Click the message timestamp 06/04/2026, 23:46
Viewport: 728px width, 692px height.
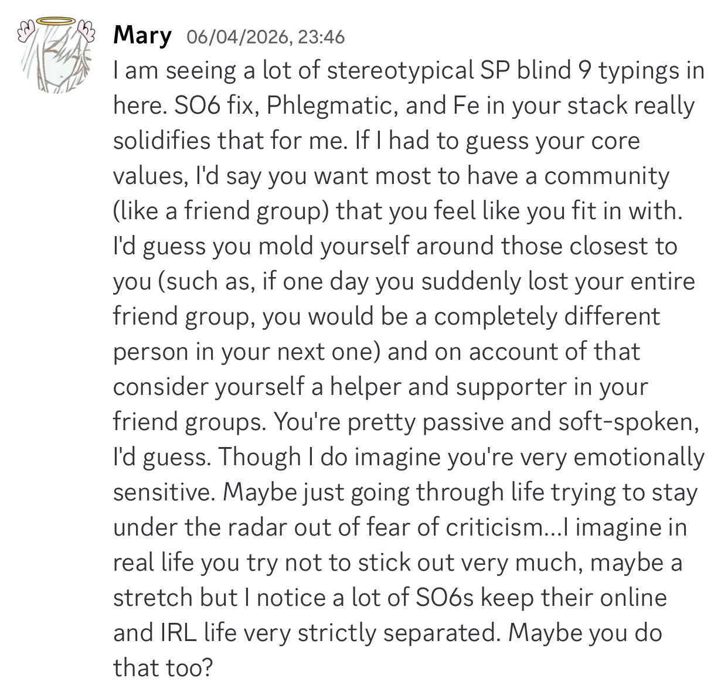(266, 37)
